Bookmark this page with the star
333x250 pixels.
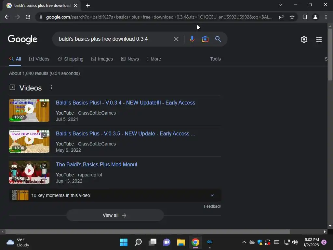pos(292,17)
